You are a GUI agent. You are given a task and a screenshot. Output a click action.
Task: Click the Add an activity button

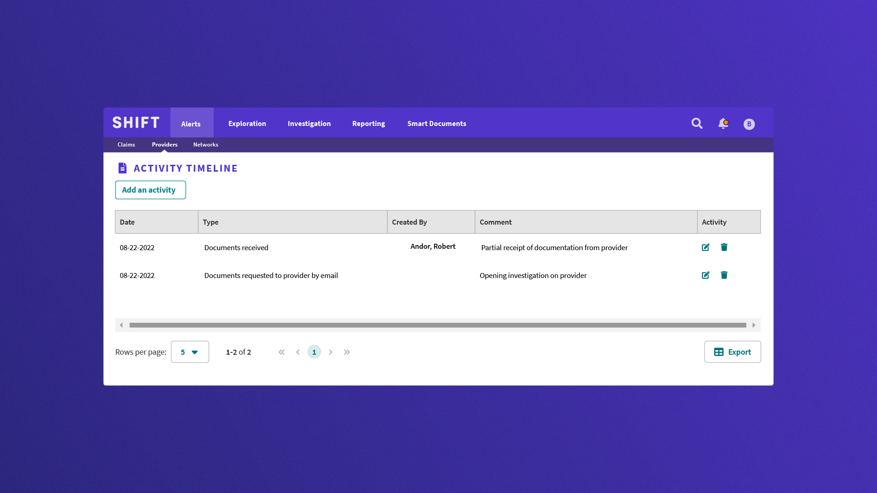point(150,190)
